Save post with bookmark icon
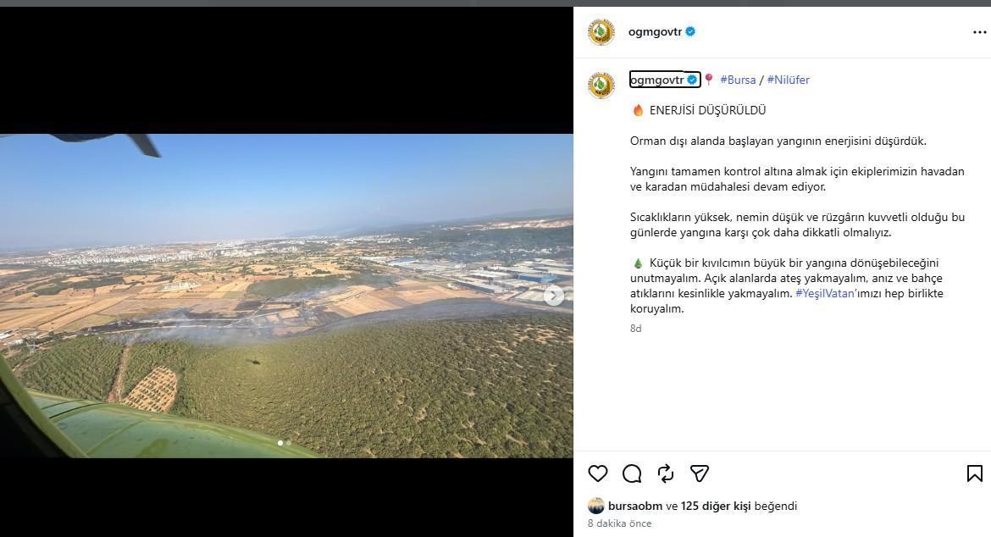This screenshot has width=991, height=537. [x=974, y=473]
